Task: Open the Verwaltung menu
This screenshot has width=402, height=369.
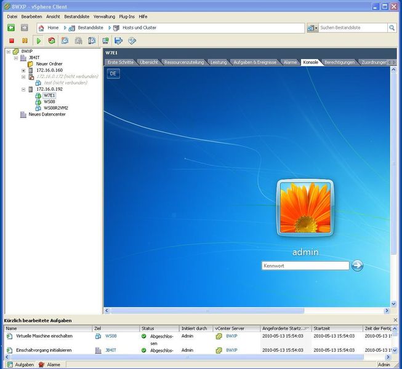Action: (x=104, y=17)
